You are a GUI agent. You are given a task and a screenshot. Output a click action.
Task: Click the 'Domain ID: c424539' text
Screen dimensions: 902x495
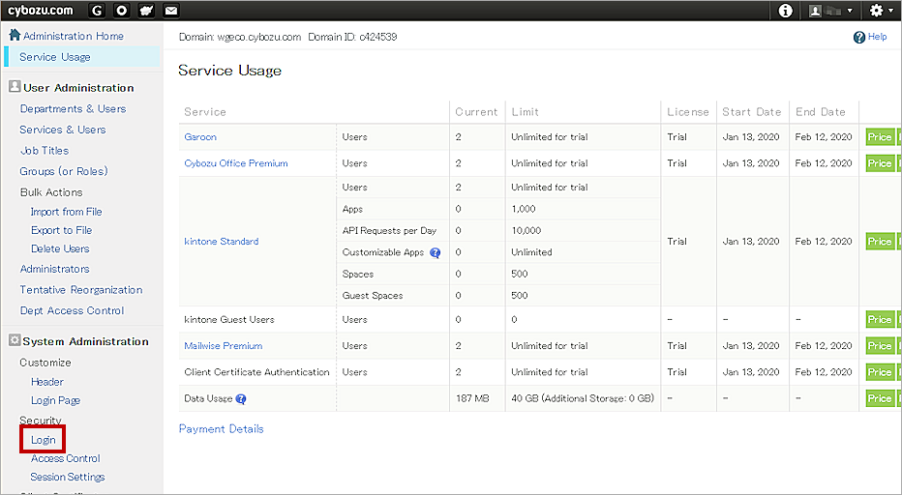[x=352, y=37]
